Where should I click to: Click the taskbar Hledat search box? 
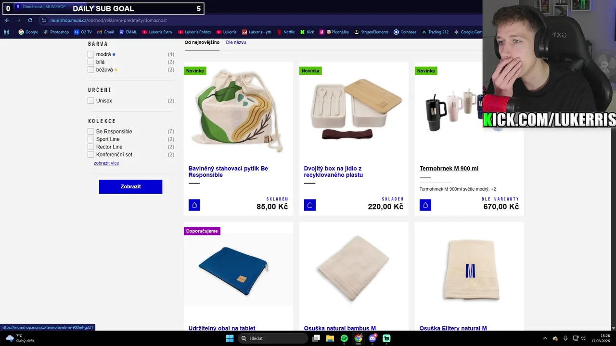[273, 338]
